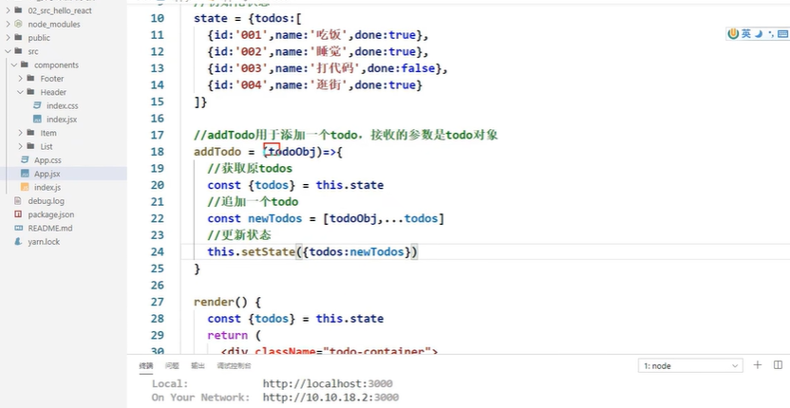
Task: Open the IME soft keyboard icon
Action: click(782, 34)
